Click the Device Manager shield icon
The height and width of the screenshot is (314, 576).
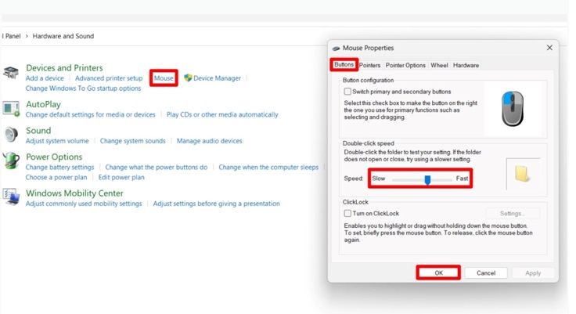pos(188,78)
